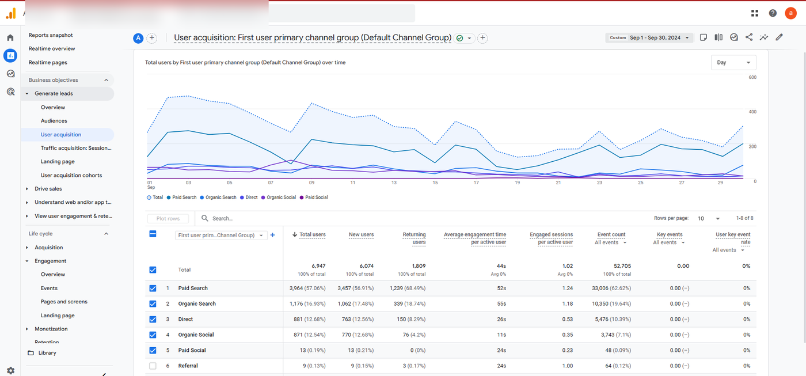Open Admin settings gear icon

tap(10, 371)
